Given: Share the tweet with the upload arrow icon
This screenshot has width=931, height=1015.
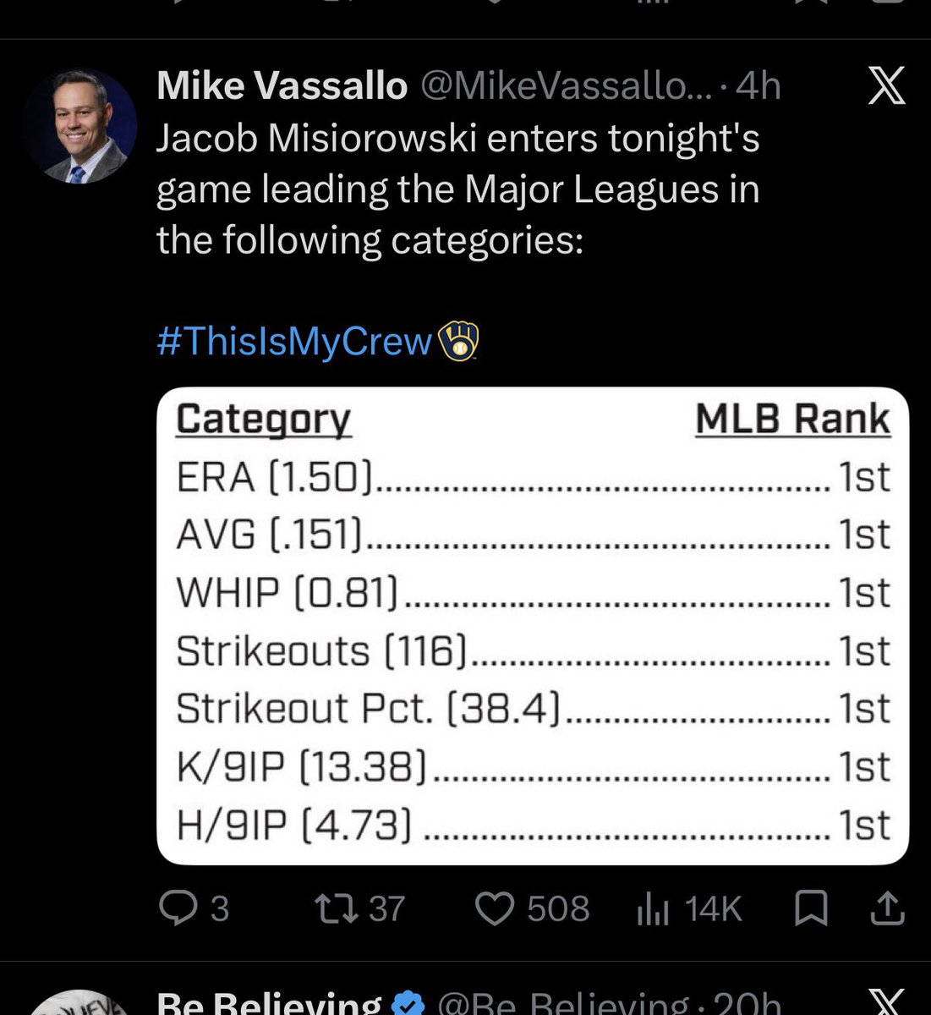Looking at the screenshot, I should click(887, 908).
